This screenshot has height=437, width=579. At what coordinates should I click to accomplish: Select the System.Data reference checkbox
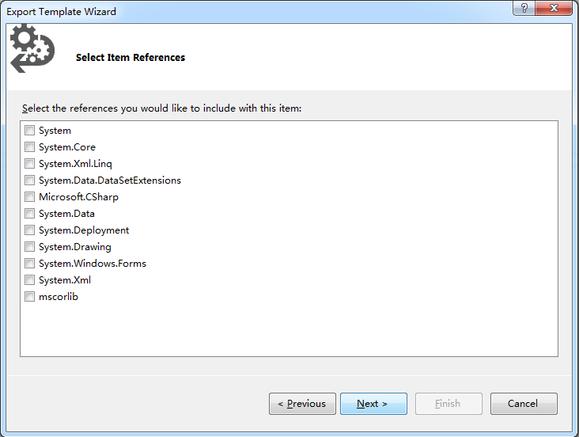pos(29,213)
